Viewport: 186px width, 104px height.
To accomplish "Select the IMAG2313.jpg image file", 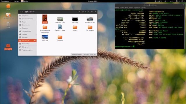I will coord(60,20).
